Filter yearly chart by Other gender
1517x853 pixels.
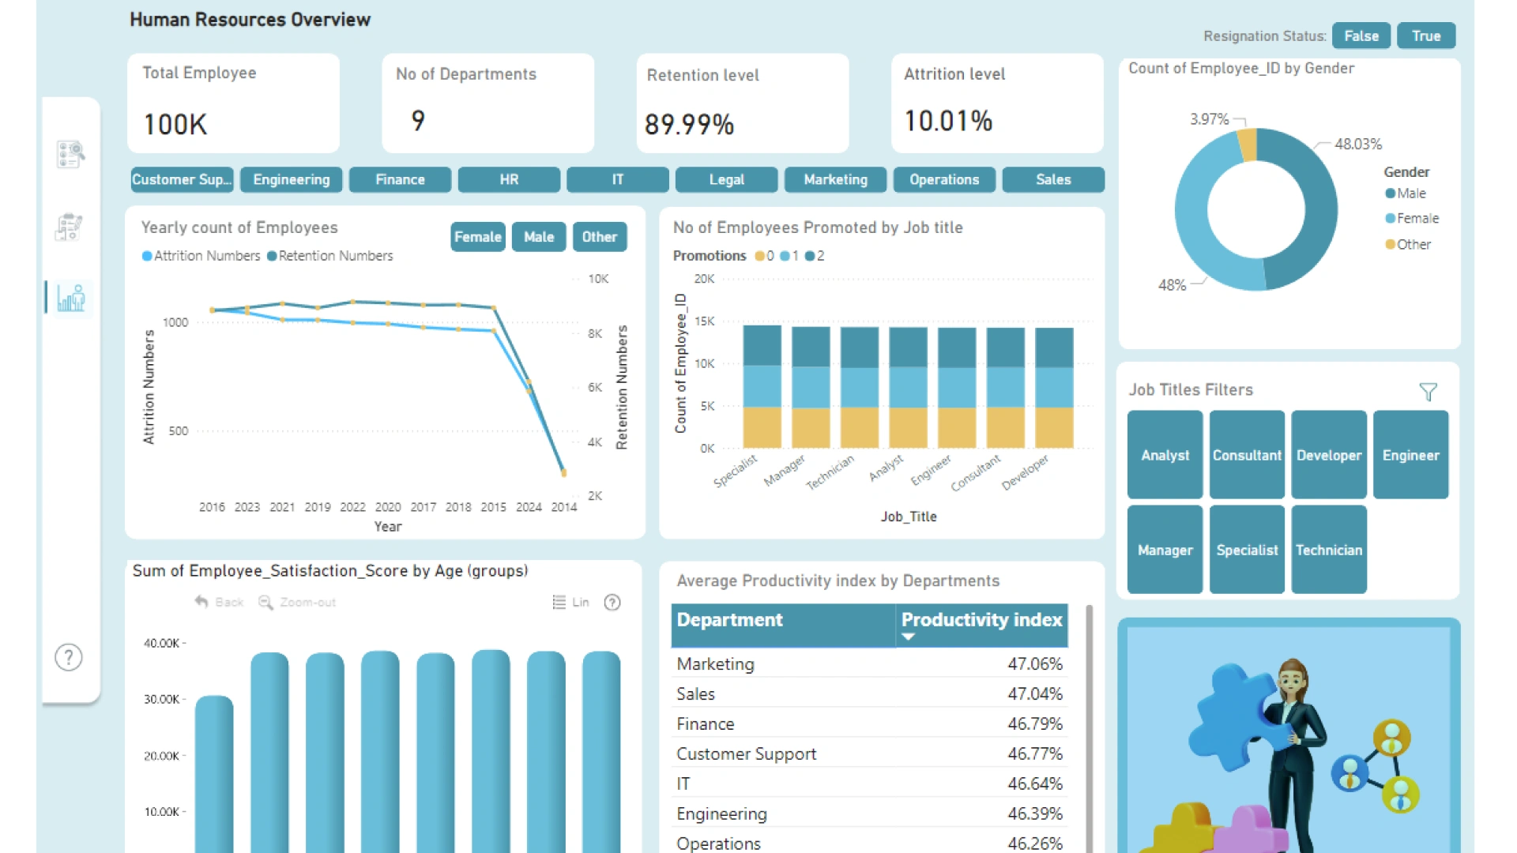pyautogui.click(x=600, y=237)
